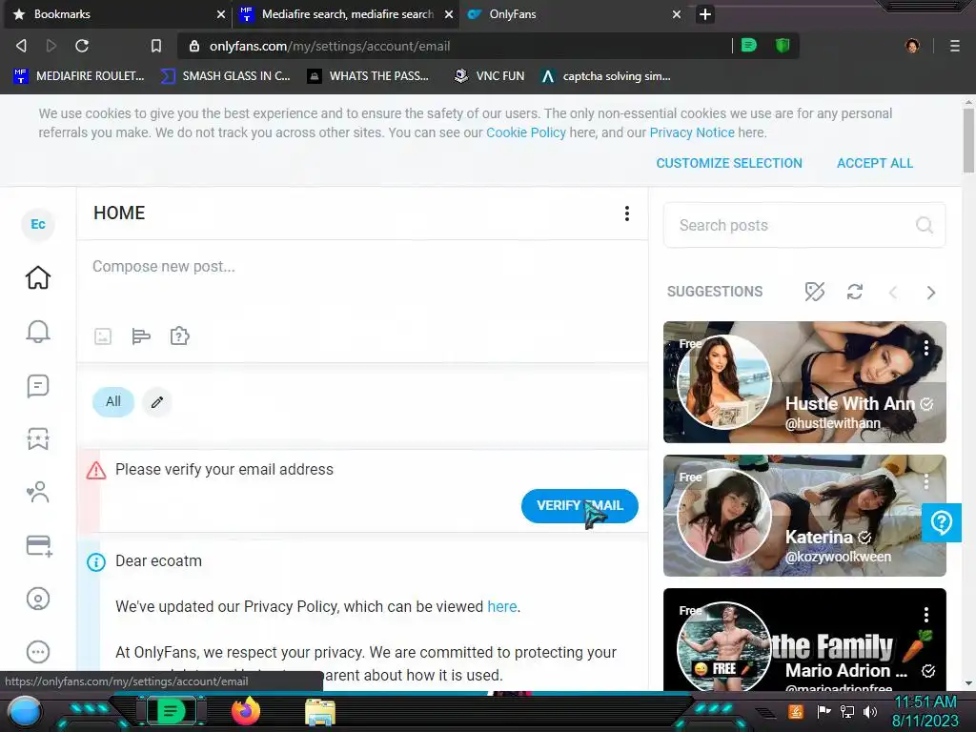Image resolution: width=976 pixels, height=732 pixels.
Task: Open Hustle With Ann card options
Action: pos(926,348)
